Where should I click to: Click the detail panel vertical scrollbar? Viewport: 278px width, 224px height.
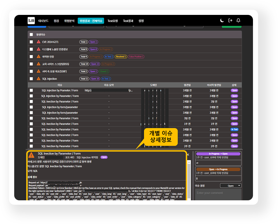(189, 189)
